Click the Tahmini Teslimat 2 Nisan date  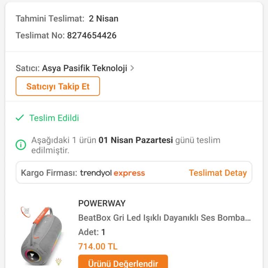pyautogui.click(x=103, y=18)
